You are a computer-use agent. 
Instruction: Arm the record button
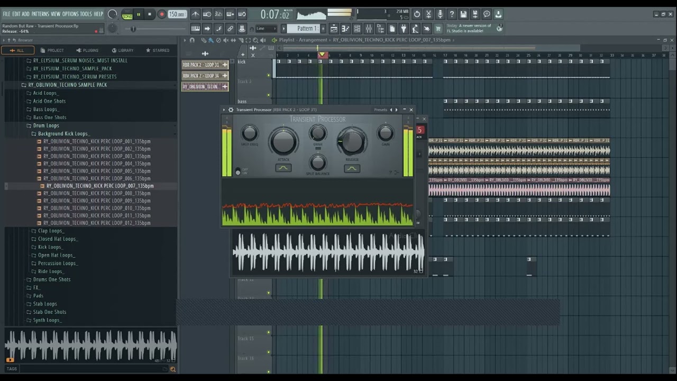tap(162, 15)
